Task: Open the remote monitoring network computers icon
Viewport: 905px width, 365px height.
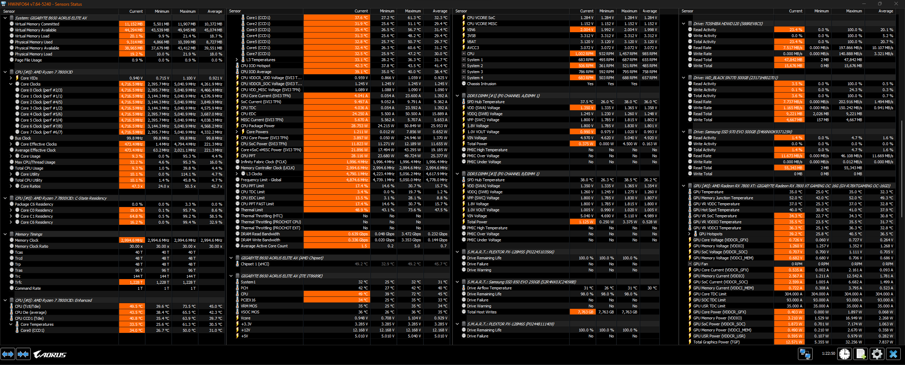Action: click(805, 354)
